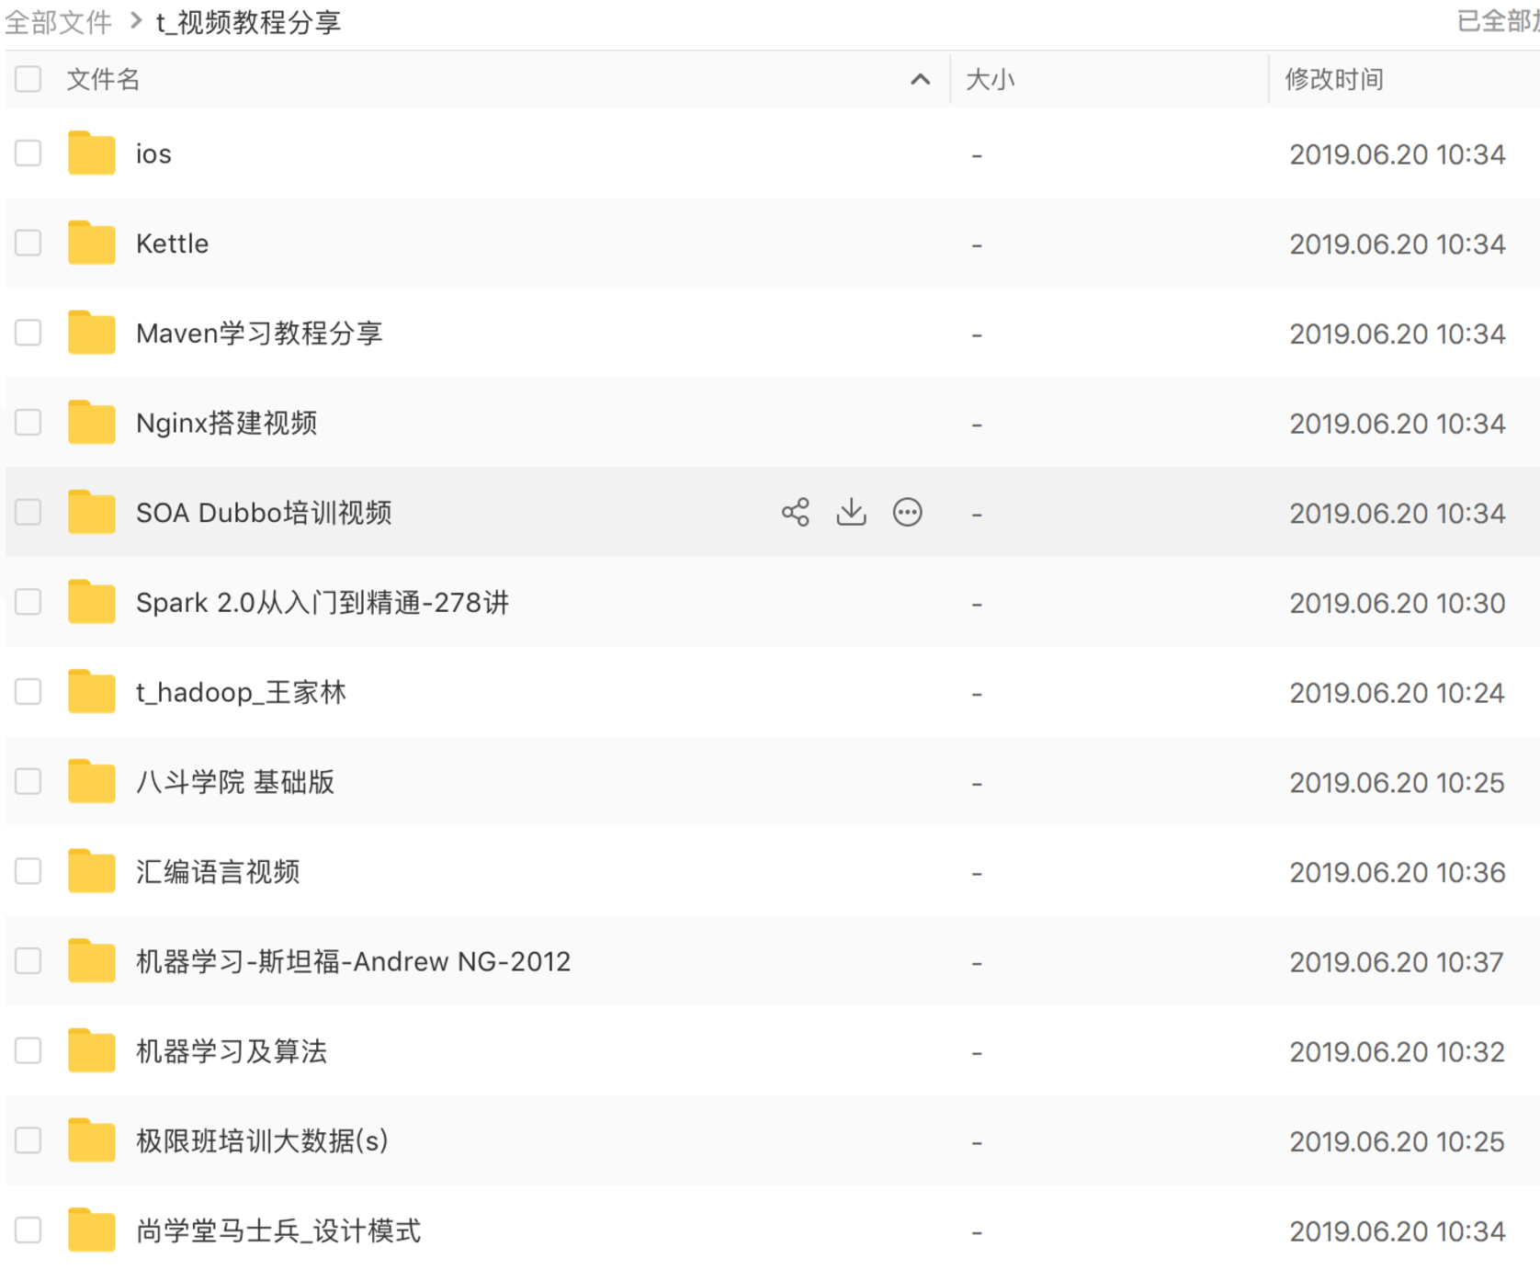This screenshot has width=1540, height=1281.
Task: Open t_hadoop_王家林 folder name
Action: 241,692
